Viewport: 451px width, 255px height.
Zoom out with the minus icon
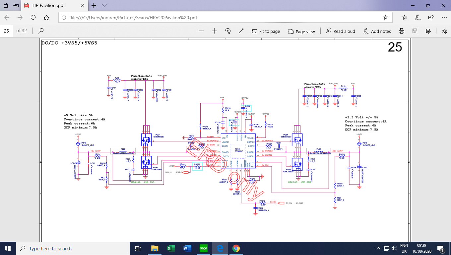point(201,31)
